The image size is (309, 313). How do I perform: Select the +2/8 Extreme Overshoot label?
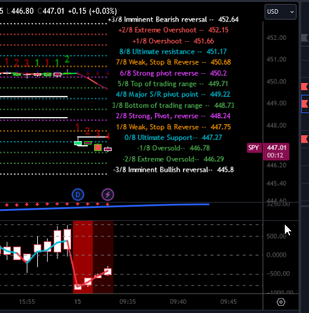173,30
